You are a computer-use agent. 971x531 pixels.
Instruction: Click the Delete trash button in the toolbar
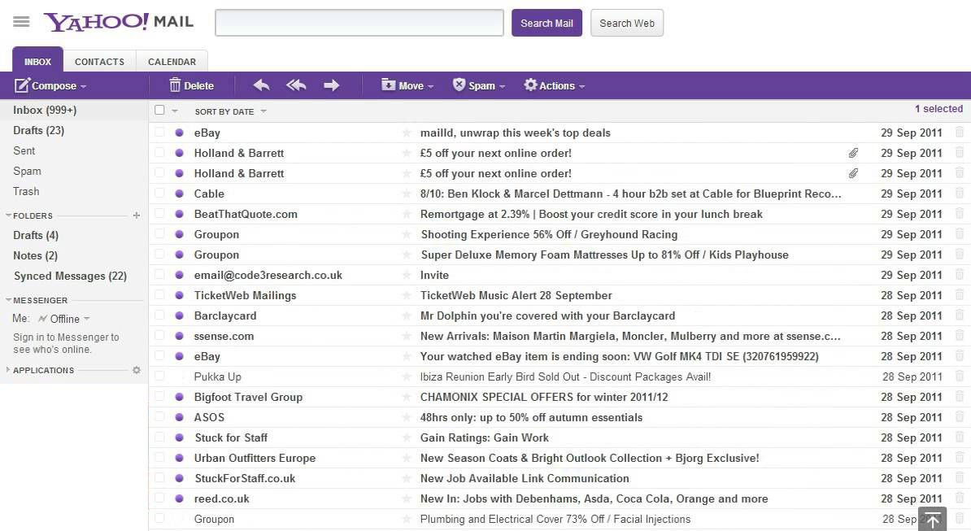(191, 85)
